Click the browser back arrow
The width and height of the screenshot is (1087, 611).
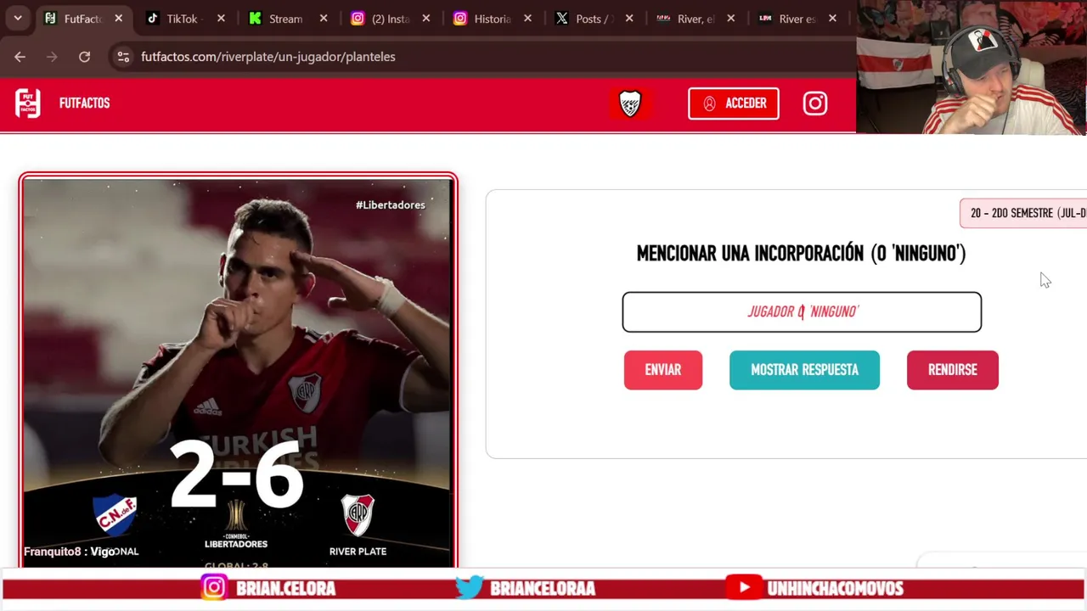[x=20, y=57]
